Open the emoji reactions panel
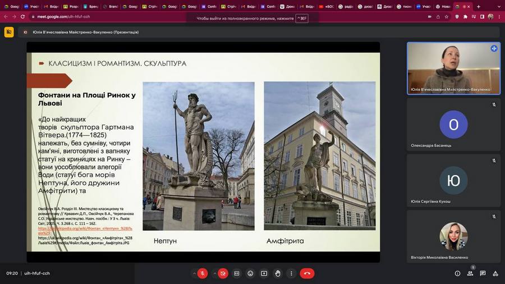This screenshot has height=284, width=505. click(x=250, y=273)
